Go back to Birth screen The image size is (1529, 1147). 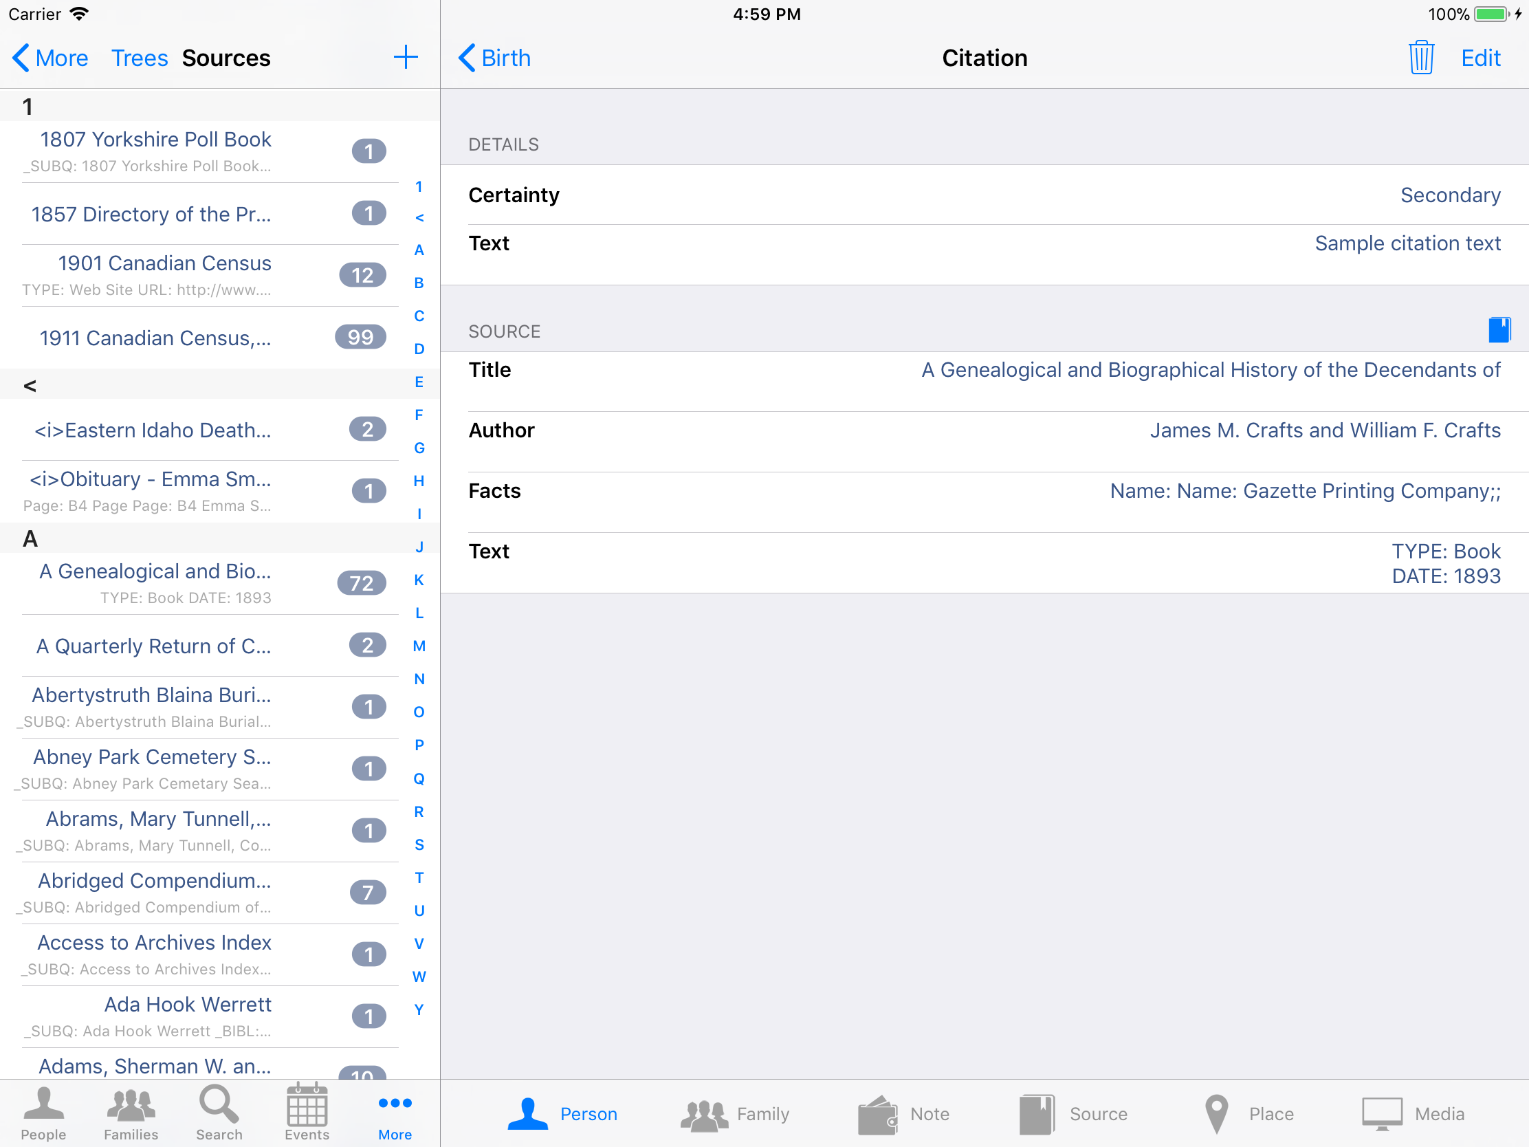click(x=495, y=58)
